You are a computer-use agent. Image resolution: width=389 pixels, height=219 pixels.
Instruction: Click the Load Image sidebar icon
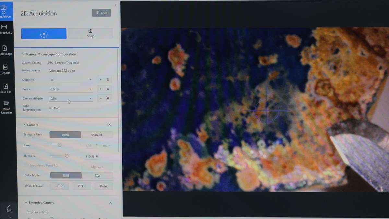click(x=5, y=50)
